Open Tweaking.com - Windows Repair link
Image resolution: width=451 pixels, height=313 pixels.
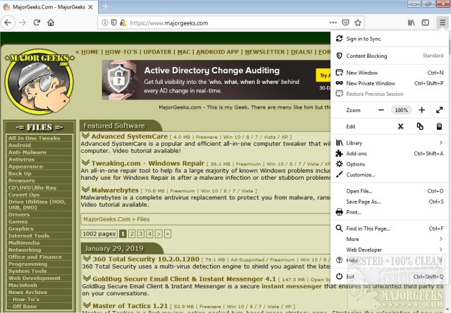click(148, 164)
